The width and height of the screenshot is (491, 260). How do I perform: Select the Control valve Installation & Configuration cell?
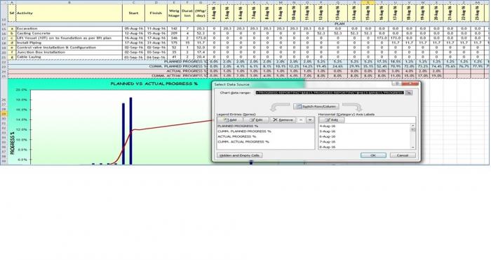69,47
